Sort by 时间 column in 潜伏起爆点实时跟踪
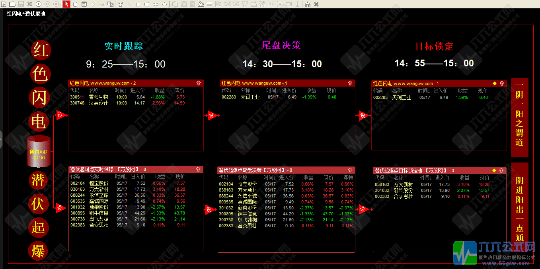The image size is (540, 269). [121, 177]
